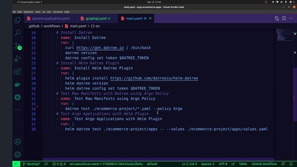This screenshot has width=297, height=167.
Task: Open the github.com/datreeio/helm-datree link
Action: pos(154,78)
